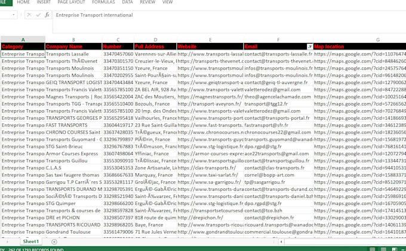Viewport: 406px width, 251px height.
Task: Select the Baye, France address cell
Action: (155, 225)
